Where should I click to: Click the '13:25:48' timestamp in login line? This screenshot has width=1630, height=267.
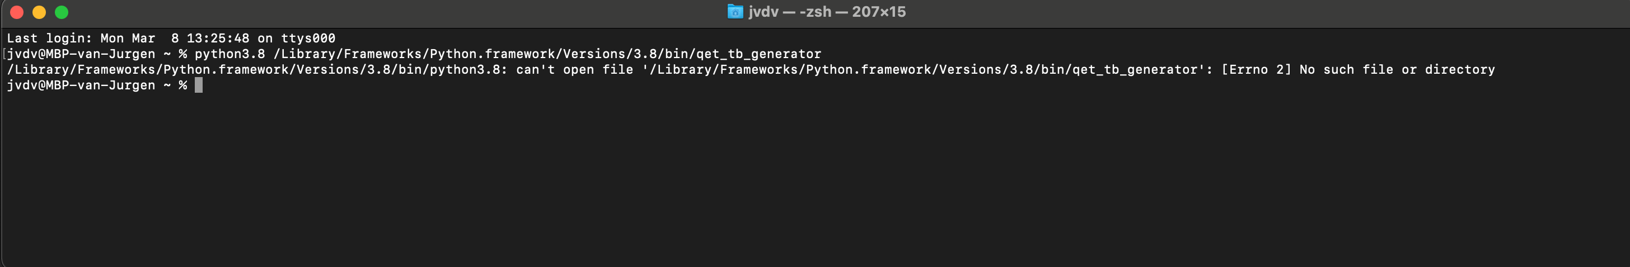pos(218,38)
